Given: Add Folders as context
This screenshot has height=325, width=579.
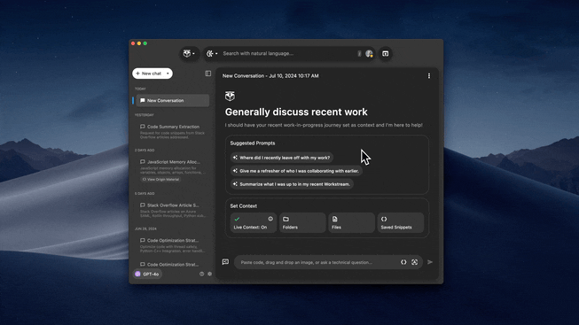Looking at the screenshot, I should pos(302,223).
